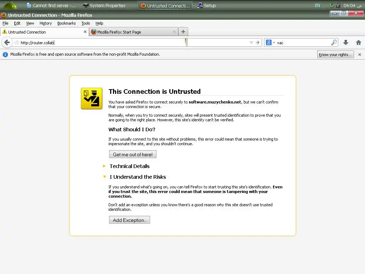The height and width of the screenshot is (274, 365).
Task: Close the Untrusted Connection tab
Action: [x=85, y=32]
